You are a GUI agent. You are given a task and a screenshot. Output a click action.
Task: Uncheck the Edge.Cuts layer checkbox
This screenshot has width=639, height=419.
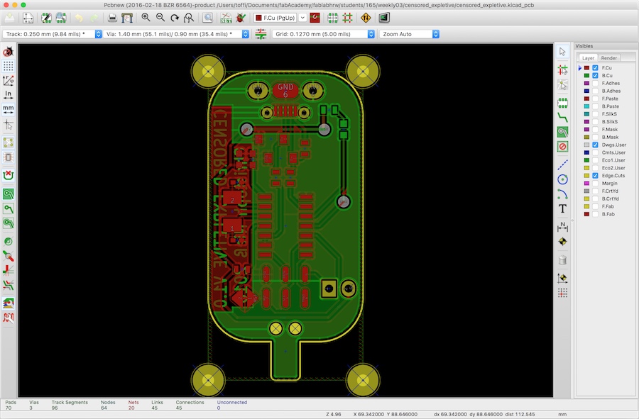[596, 176]
